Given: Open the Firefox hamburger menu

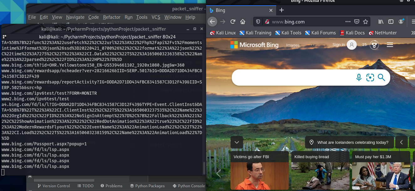Looking at the screenshot, I should click(413, 22).
